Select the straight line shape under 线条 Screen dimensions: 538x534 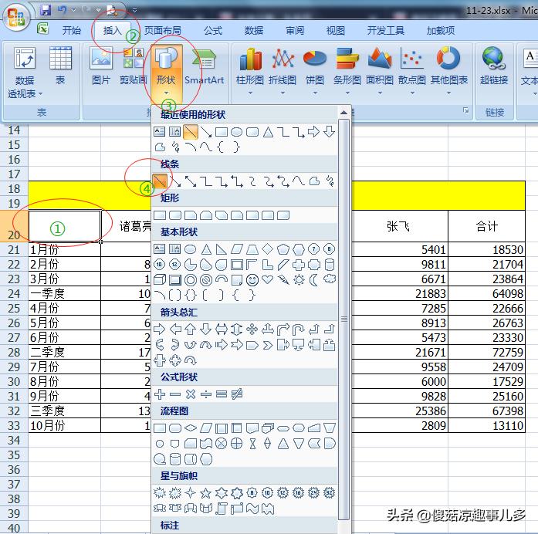[160, 181]
